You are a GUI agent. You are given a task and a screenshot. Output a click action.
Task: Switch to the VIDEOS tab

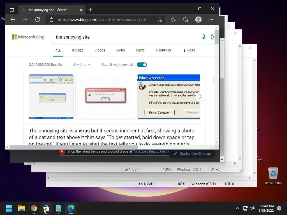(100, 50)
